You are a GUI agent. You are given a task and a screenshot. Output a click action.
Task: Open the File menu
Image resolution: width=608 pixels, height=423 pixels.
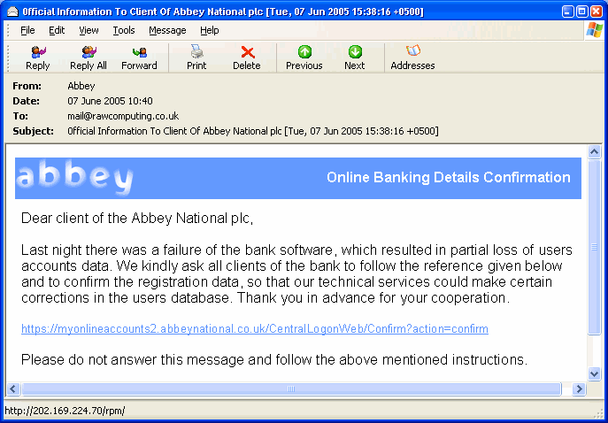tap(27, 30)
